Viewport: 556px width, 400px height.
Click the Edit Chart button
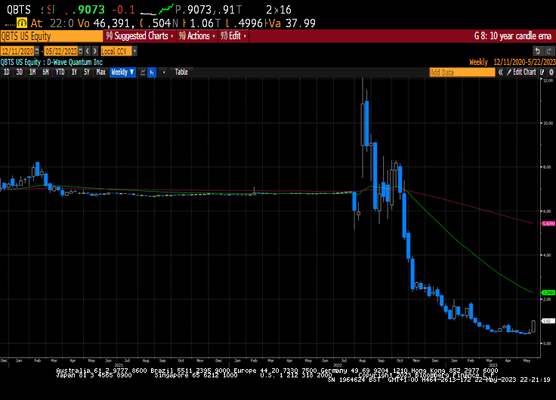521,72
